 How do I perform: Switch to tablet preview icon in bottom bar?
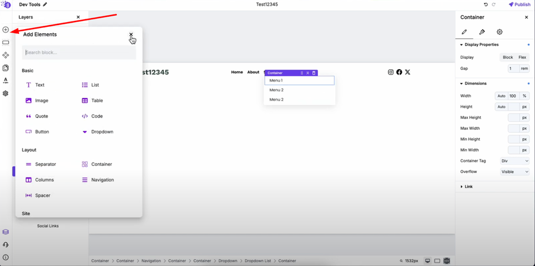(437, 261)
